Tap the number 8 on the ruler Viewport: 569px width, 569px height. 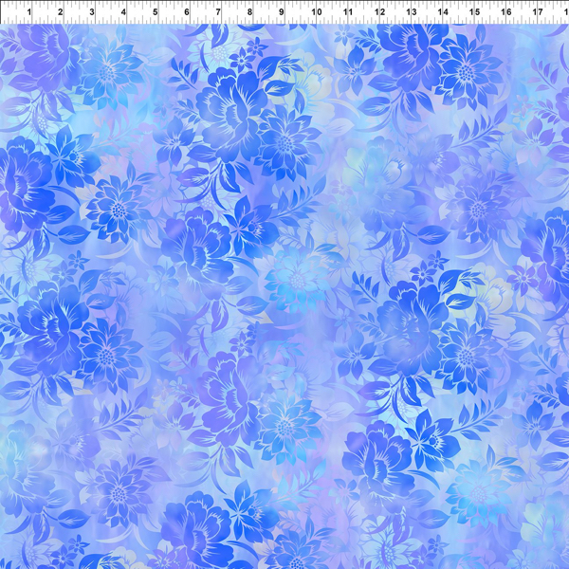[250, 12]
